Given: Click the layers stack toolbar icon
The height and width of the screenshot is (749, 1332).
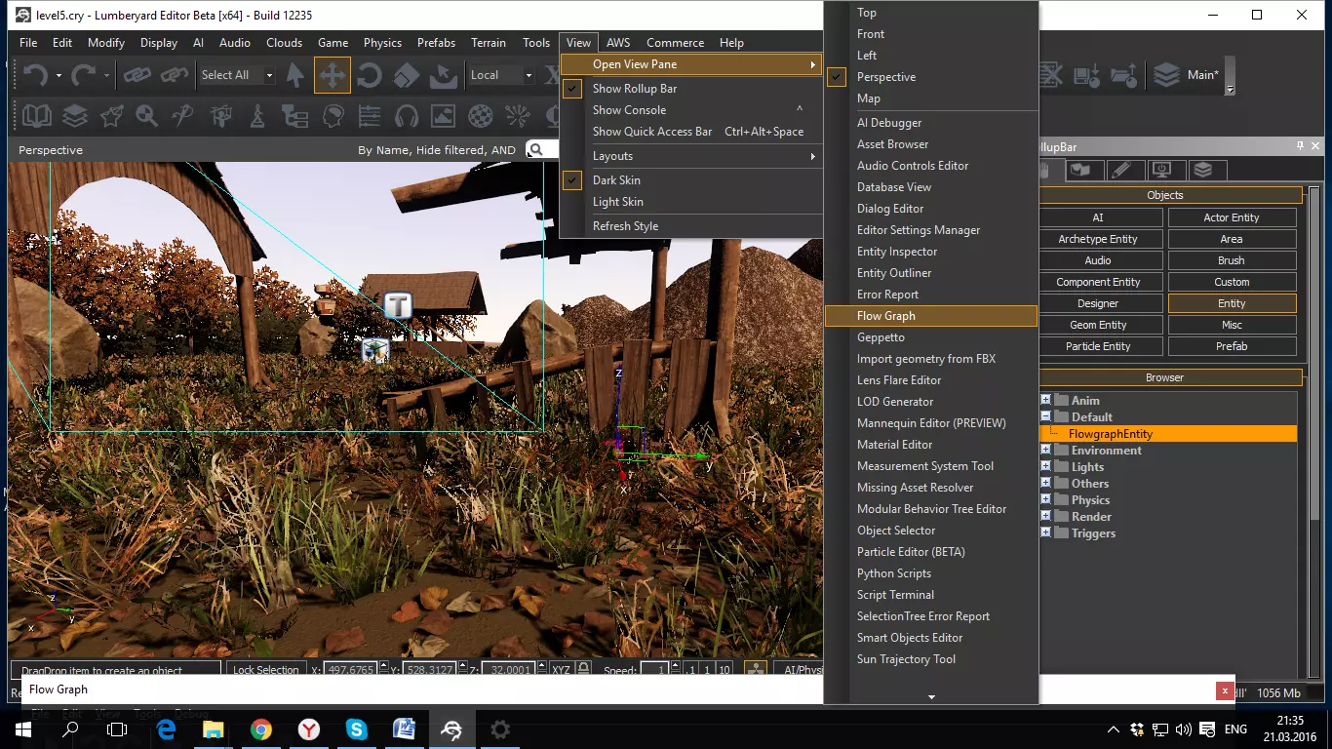Looking at the screenshot, I should tap(75, 117).
